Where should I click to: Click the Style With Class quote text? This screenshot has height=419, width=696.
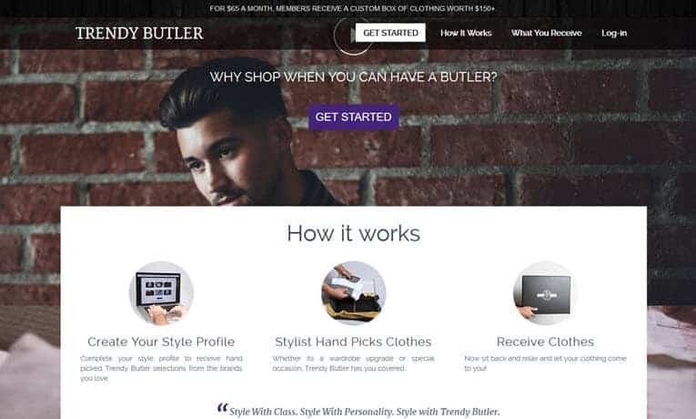pos(365,412)
